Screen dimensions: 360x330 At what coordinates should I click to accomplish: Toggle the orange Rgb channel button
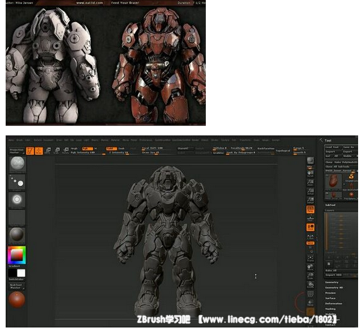[x=87, y=149]
